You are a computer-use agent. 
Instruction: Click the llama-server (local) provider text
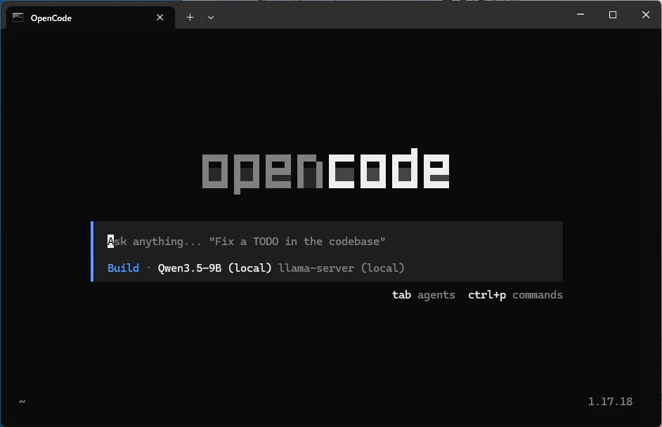pos(342,268)
